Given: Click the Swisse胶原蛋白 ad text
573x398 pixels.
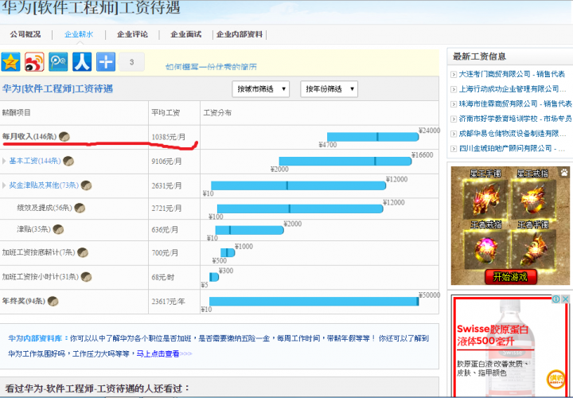Looking at the screenshot, I should click(493, 335).
